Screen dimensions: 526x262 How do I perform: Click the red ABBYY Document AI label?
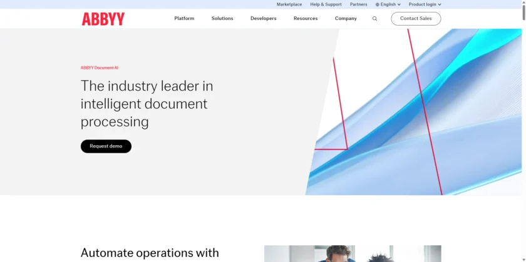point(99,68)
